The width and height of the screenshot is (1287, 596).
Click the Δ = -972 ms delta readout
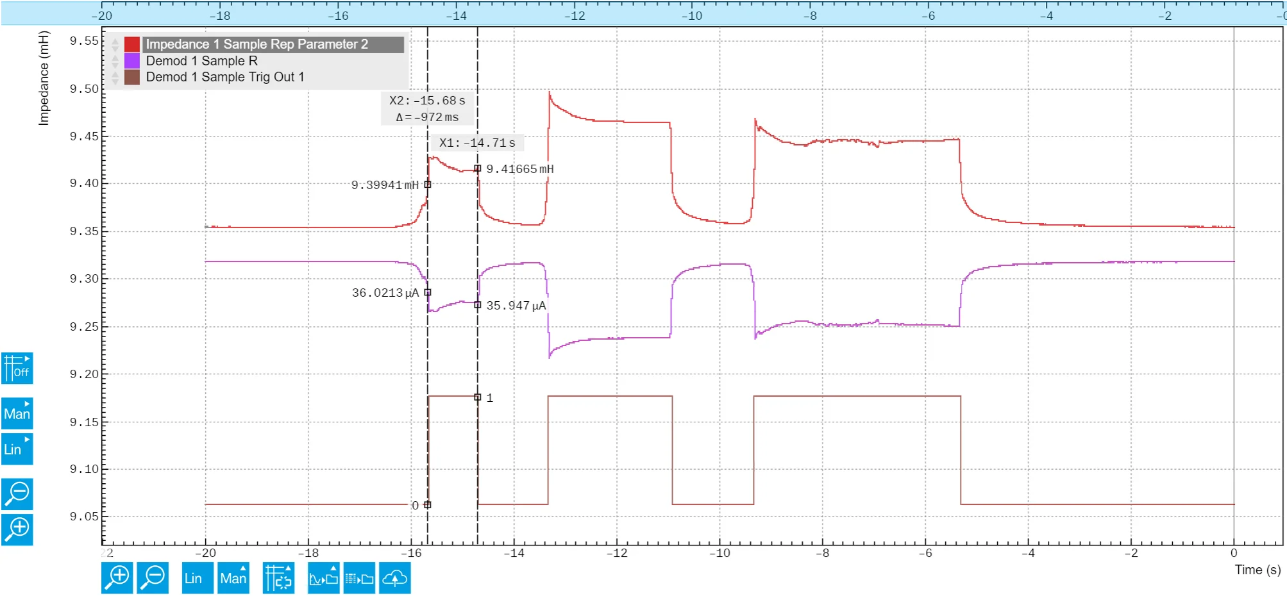pos(428,117)
